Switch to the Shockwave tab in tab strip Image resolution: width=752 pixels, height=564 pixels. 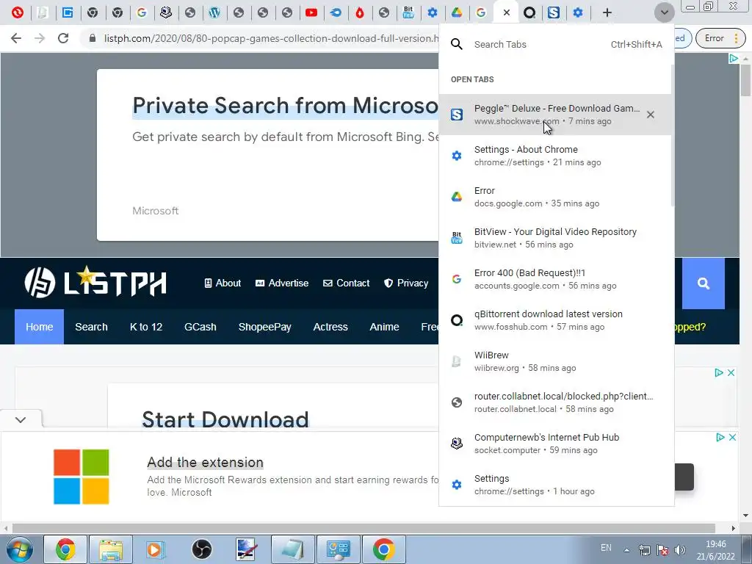554,12
